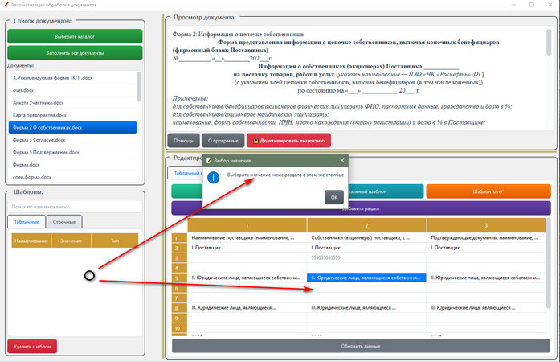Screen dimensions: 560x362
Task: Select the 'Табличный' editor tab behind the dialog
Action: point(186,173)
